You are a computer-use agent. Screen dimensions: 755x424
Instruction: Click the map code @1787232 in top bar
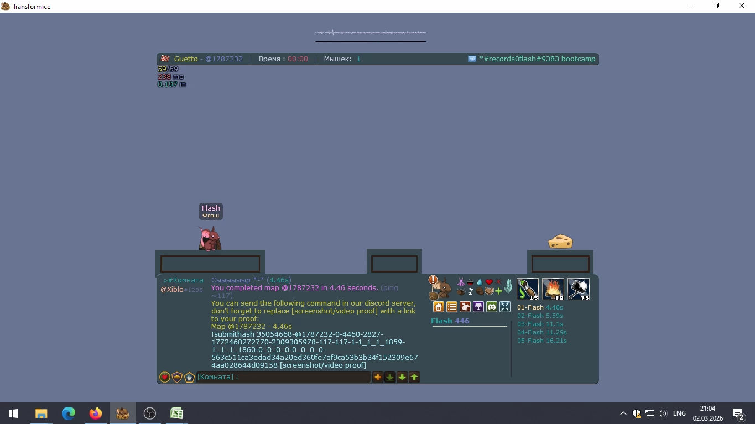click(x=224, y=59)
